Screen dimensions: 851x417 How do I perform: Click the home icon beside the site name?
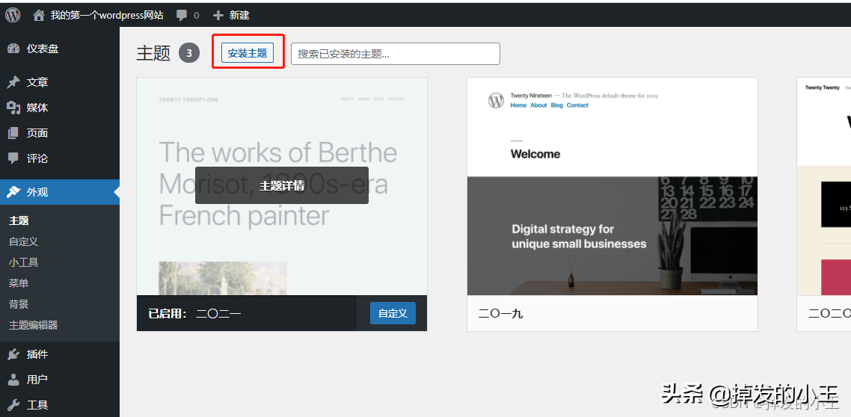(x=38, y=15)
